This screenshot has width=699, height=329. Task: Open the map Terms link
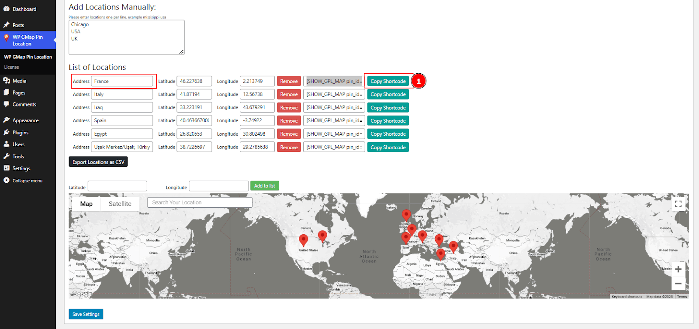pos(682,297)
